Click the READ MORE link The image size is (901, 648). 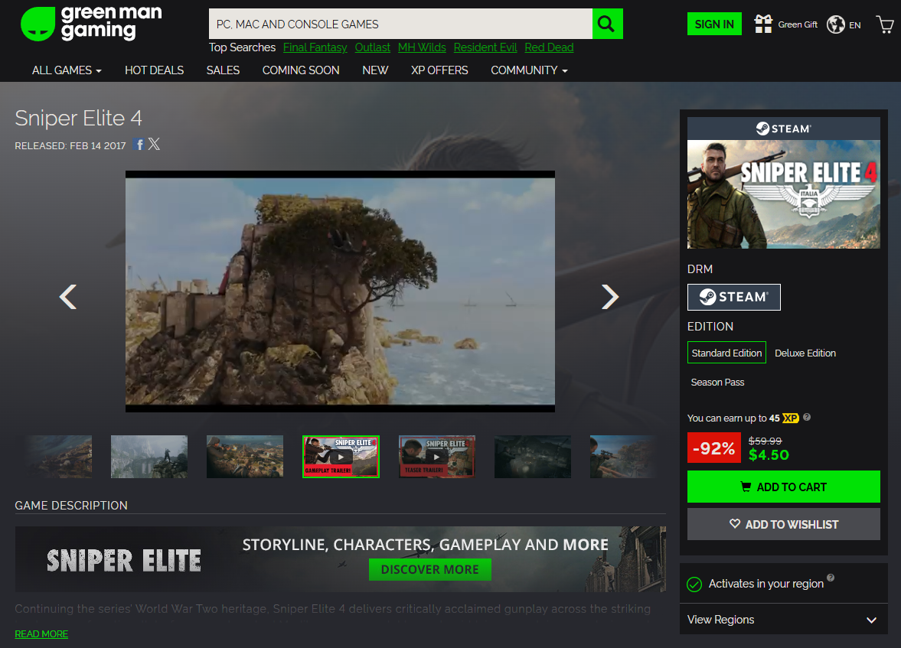click(41, 633)
